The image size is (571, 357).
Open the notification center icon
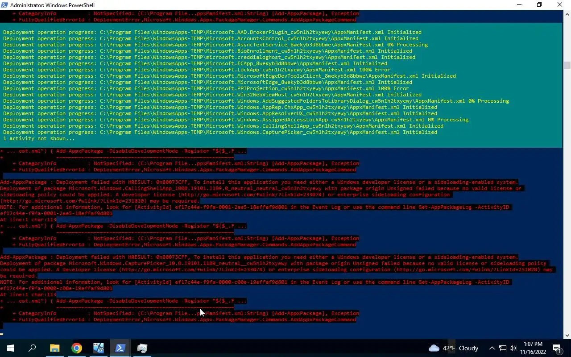557,348
